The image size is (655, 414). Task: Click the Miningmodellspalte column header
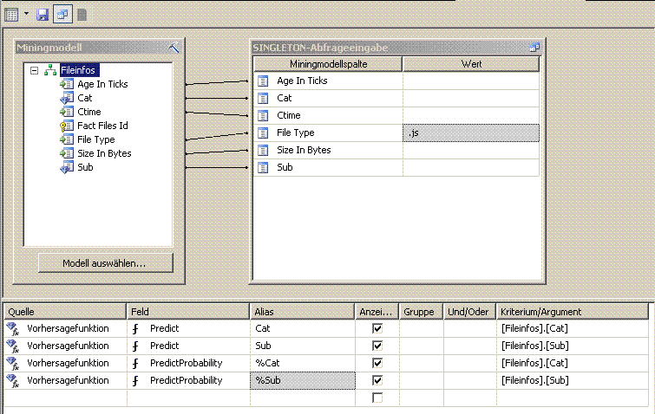tap(328, 64)
